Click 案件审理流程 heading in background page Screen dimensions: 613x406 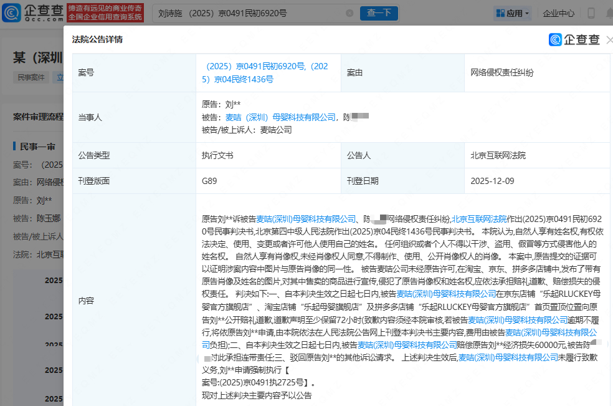point(38,117)
